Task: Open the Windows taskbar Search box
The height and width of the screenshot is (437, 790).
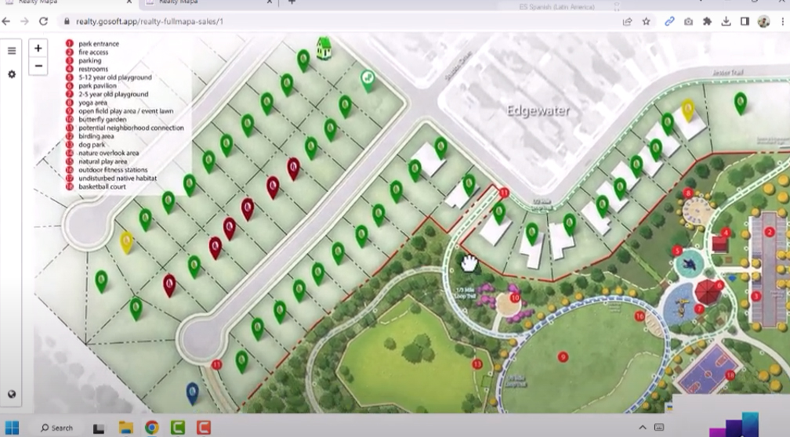Action: (57, 428)
